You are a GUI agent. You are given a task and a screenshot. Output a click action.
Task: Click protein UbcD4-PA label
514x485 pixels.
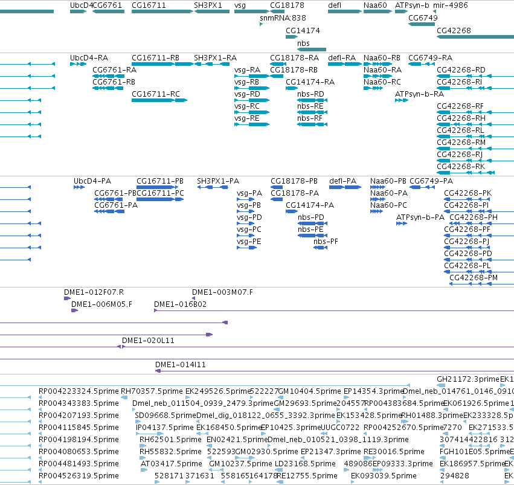tap(92, 181)
